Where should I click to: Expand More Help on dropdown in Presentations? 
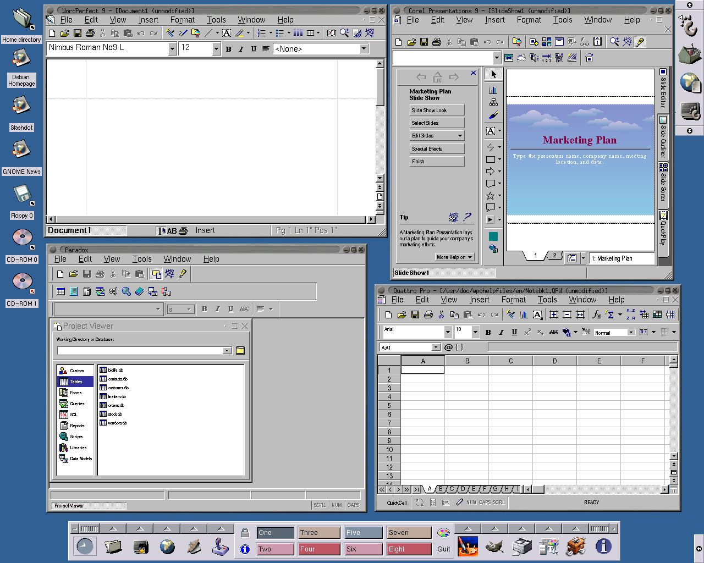click(454, 257)
